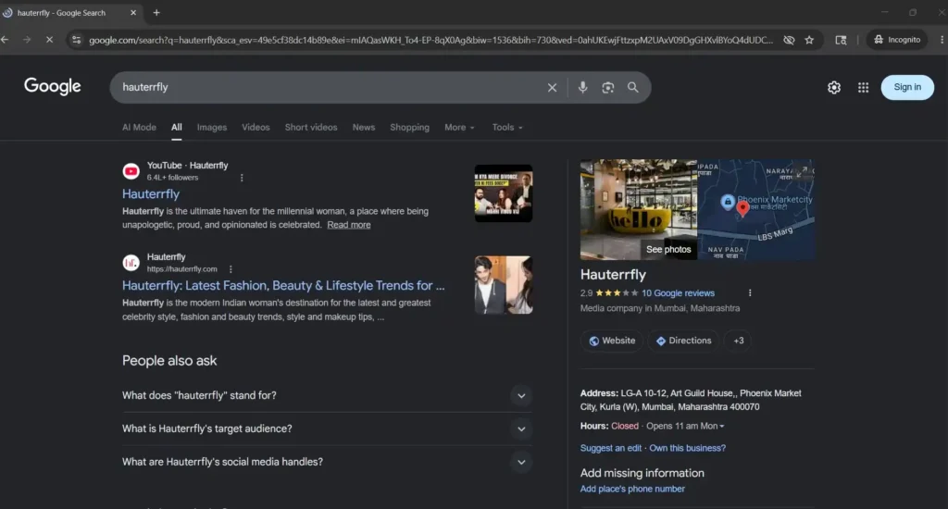The height and width of the screenshot is (509, 948).
Task: Open "Hauterrfly: Latest Fashion, Beauty & Lifestyle" link
Action: (283, 285)
